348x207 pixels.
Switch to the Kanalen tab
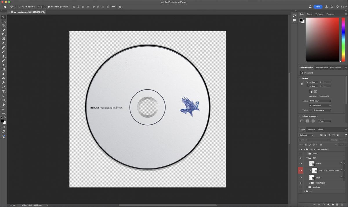[x=311, y=130]
